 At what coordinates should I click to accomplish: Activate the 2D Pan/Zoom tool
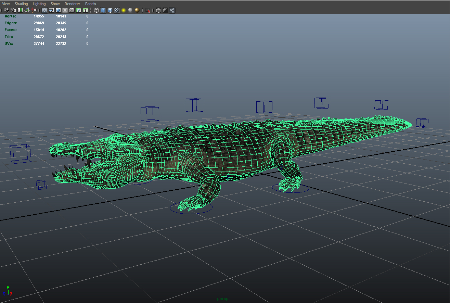coord(34,10)
